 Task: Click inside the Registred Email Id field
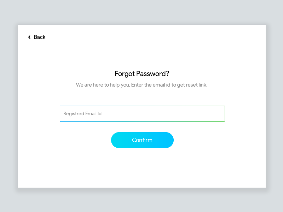pyautogui.click(x=142, y=113)
